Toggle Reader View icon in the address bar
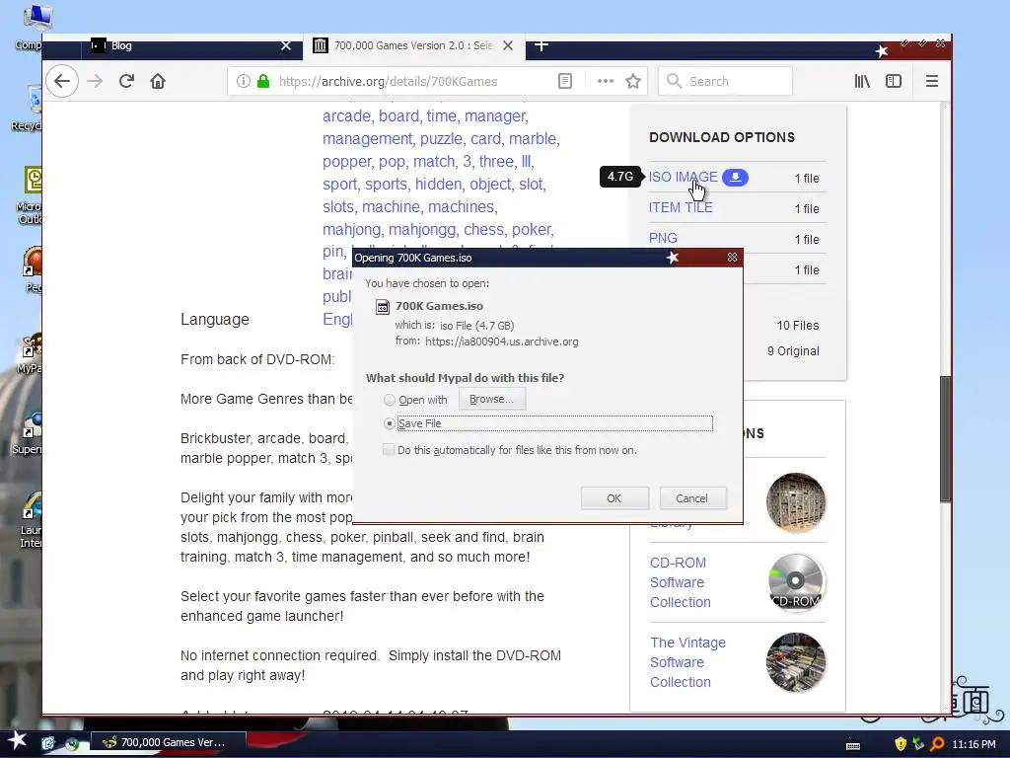This screenshot has width=1010, height=758. 565,81
